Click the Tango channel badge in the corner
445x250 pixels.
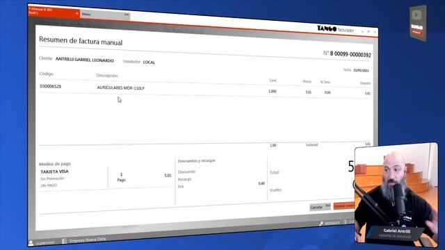[417, 23]
